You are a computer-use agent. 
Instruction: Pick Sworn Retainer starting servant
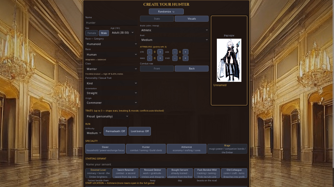(126, 173)
